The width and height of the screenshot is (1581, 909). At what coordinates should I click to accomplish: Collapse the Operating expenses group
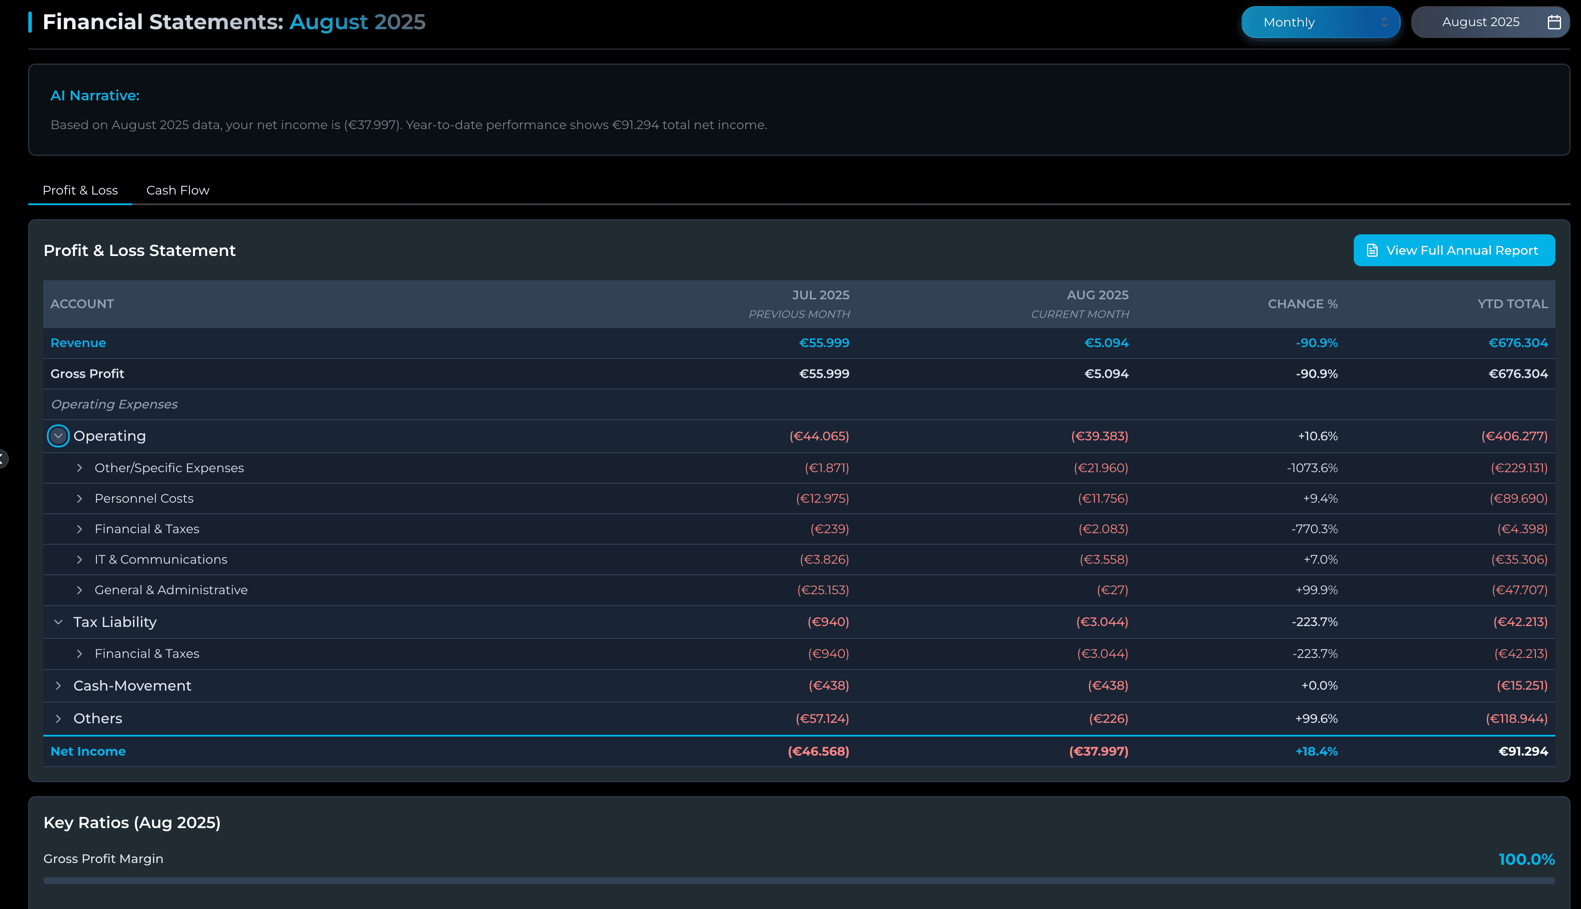(x=58, y=436)
